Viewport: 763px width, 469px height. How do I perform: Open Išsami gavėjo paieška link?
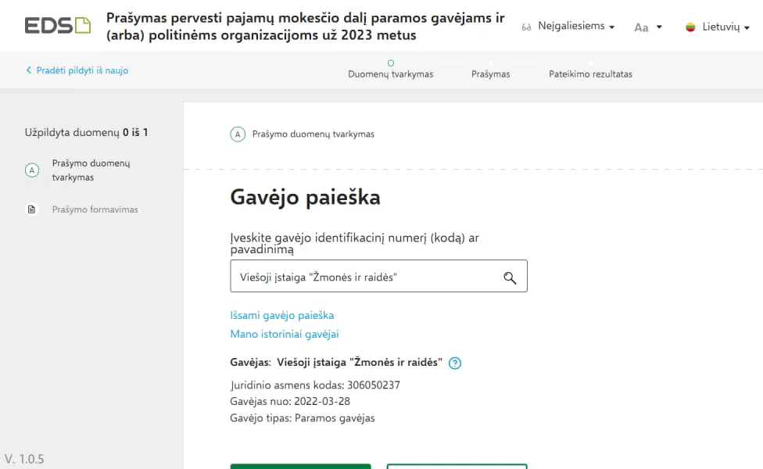click(x=281, y=315)
